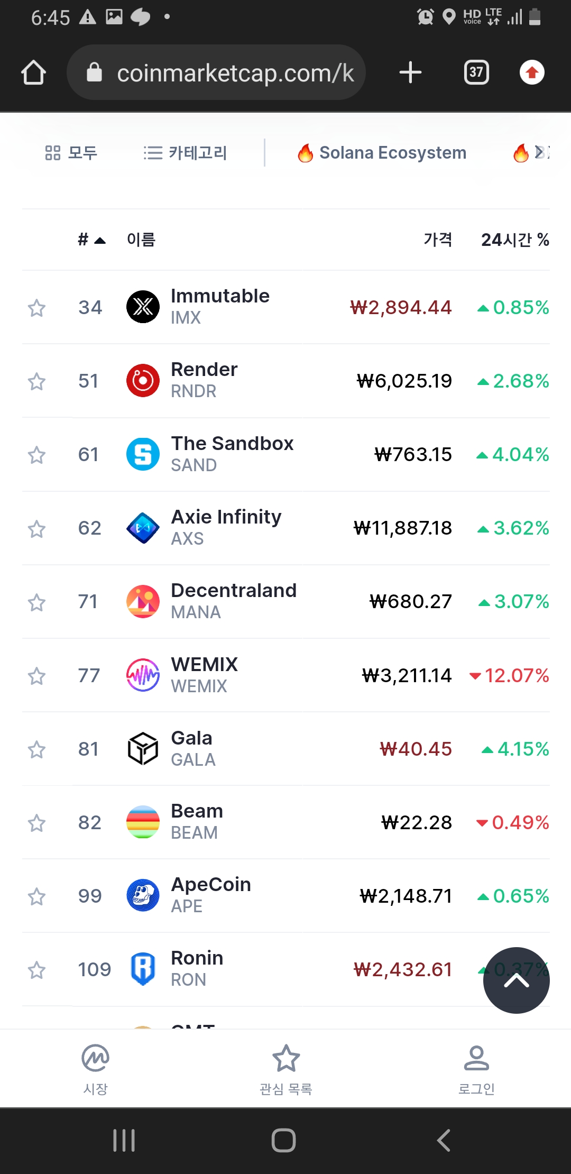The image size is (571, 1174).
Task: Open the 카테고리 categories list
Action: pos(186,153)
